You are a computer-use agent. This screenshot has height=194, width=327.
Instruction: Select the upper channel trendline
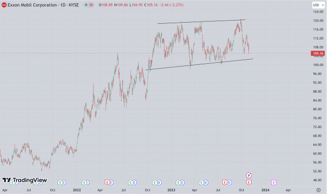(x=201, y=22)
